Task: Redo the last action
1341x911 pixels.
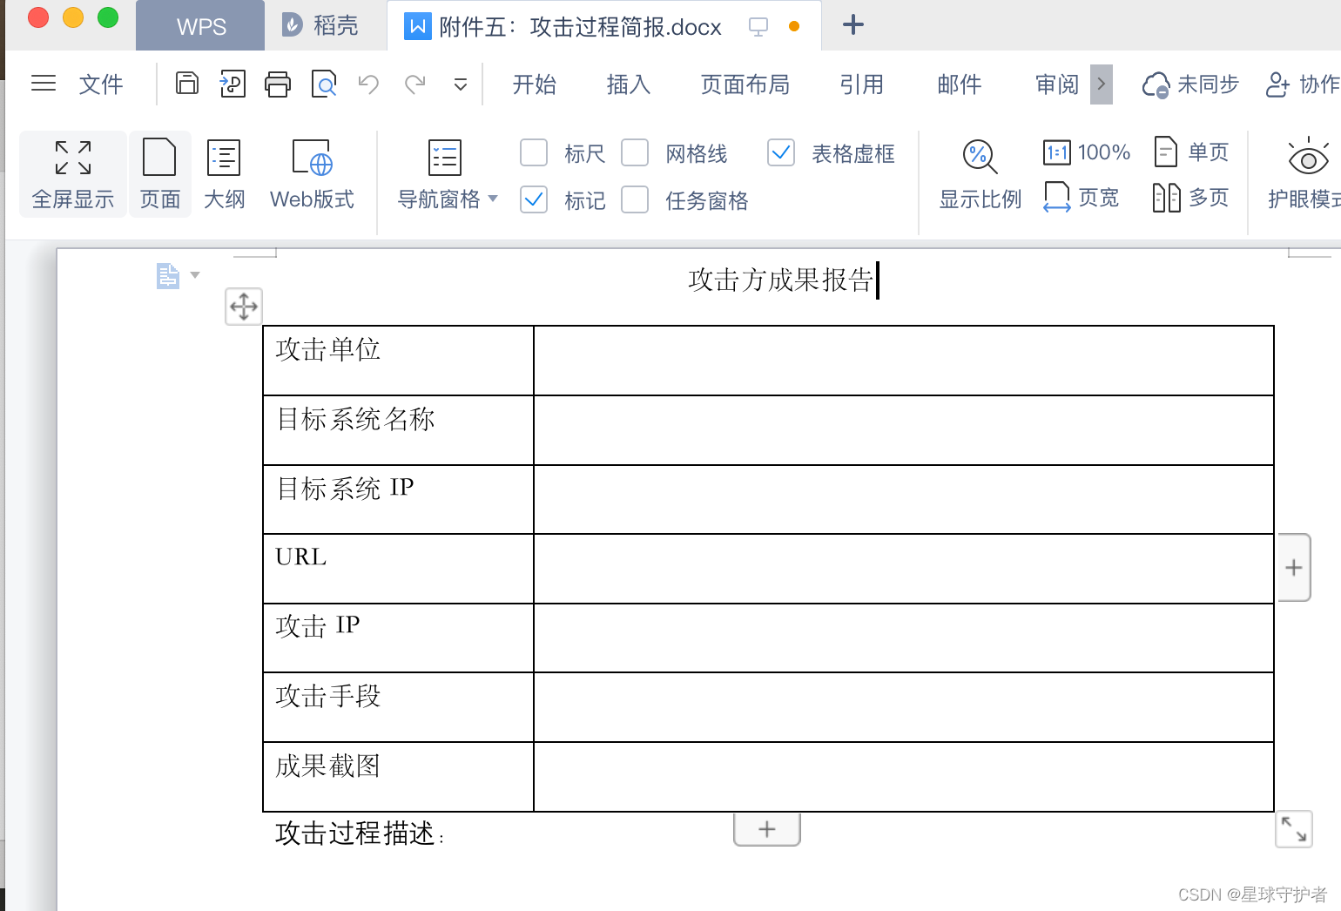Action: click(415, 84)
